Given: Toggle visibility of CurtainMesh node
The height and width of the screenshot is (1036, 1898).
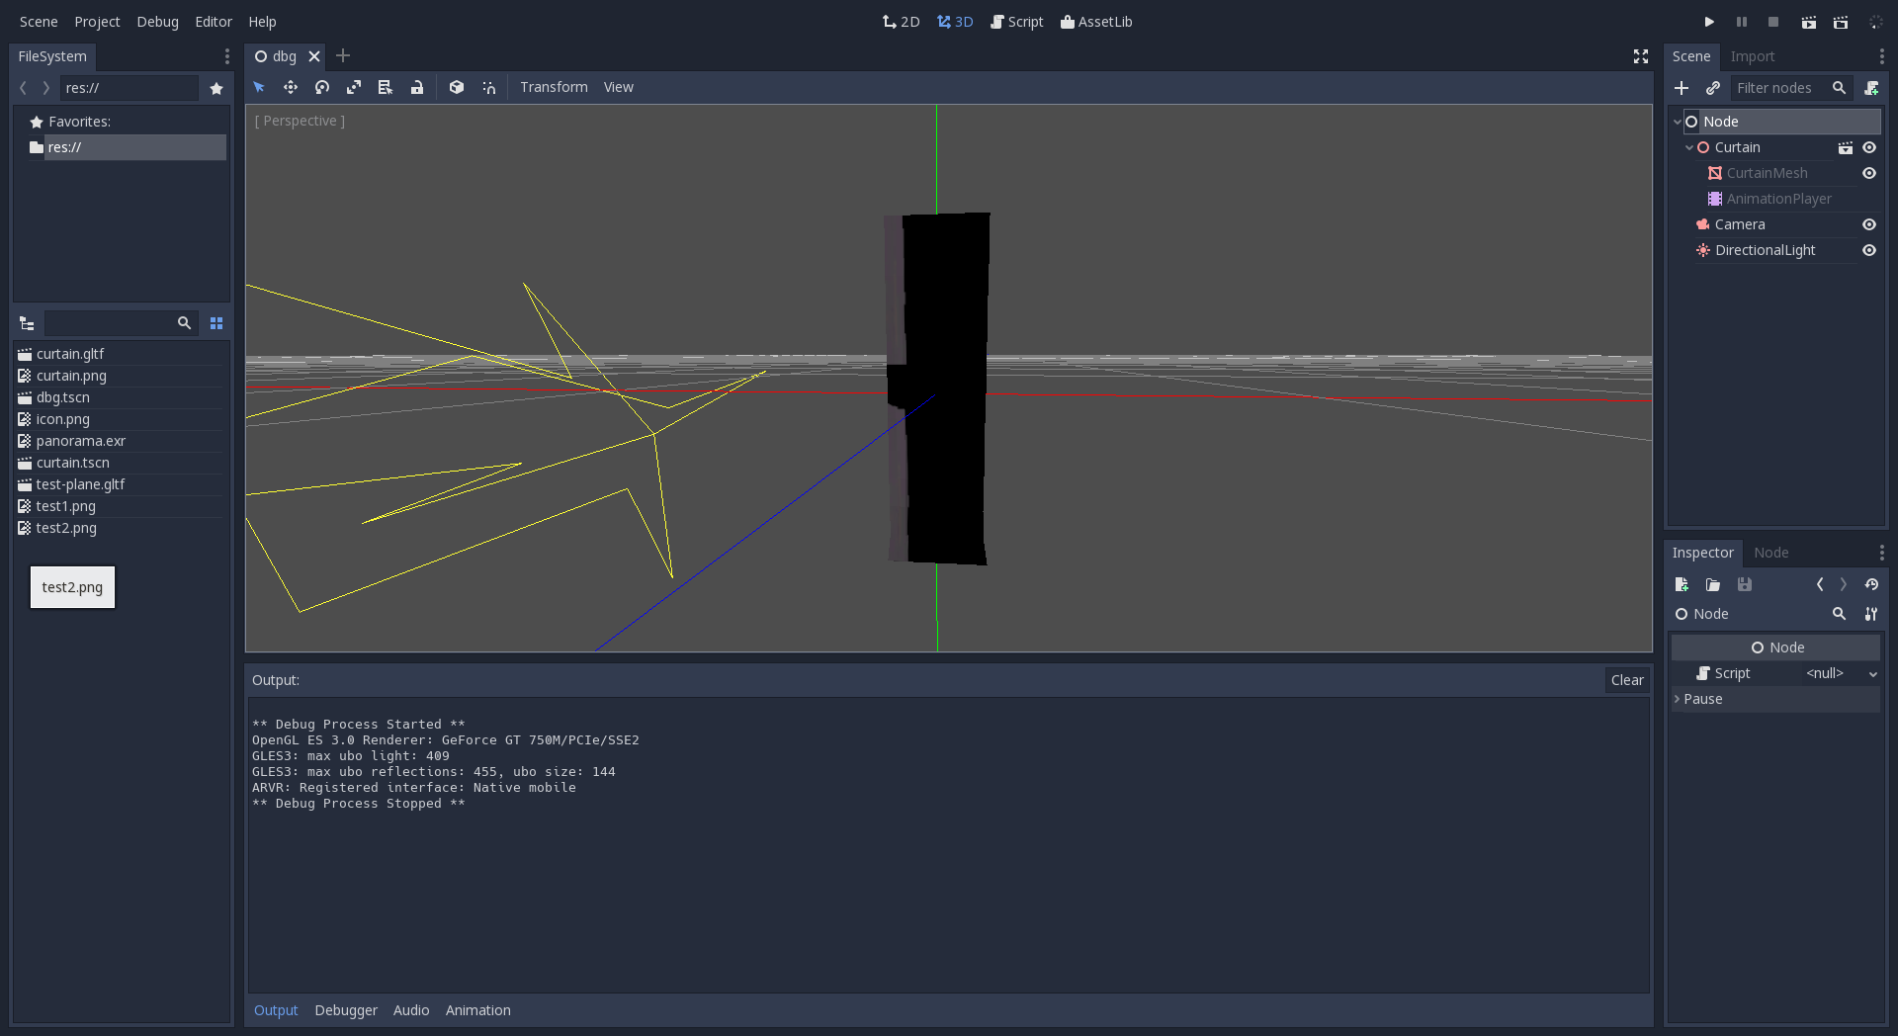Looking at the screenshot, I should tap(1869, 173).
